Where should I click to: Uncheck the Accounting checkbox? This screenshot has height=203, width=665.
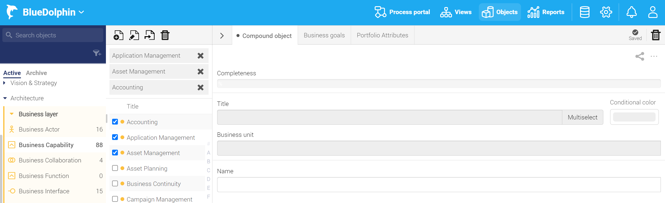point(115,122)
